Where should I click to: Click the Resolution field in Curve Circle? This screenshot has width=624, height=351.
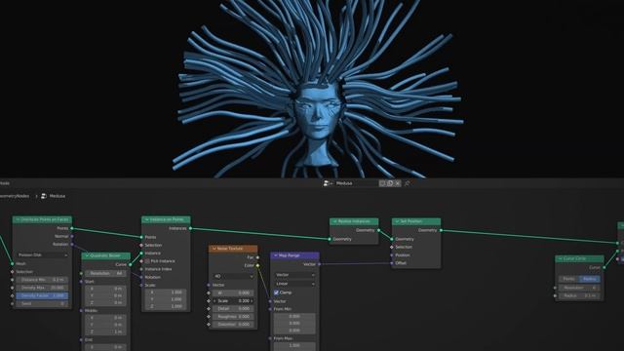[x=579, y=288]
